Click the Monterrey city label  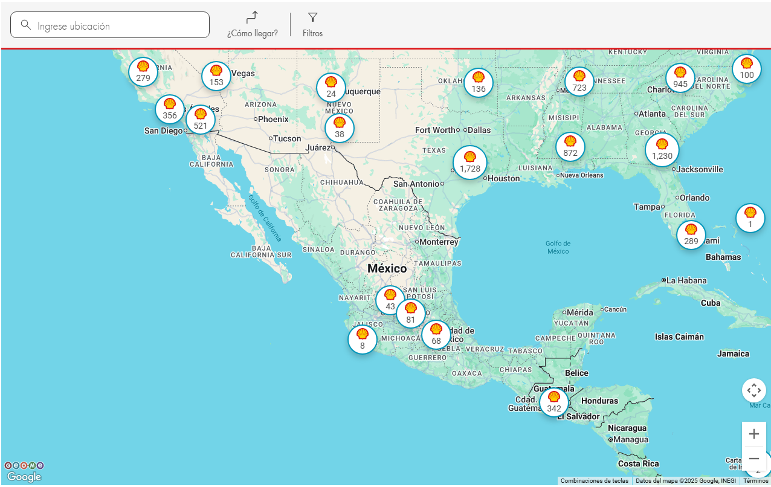coord(439,242)
